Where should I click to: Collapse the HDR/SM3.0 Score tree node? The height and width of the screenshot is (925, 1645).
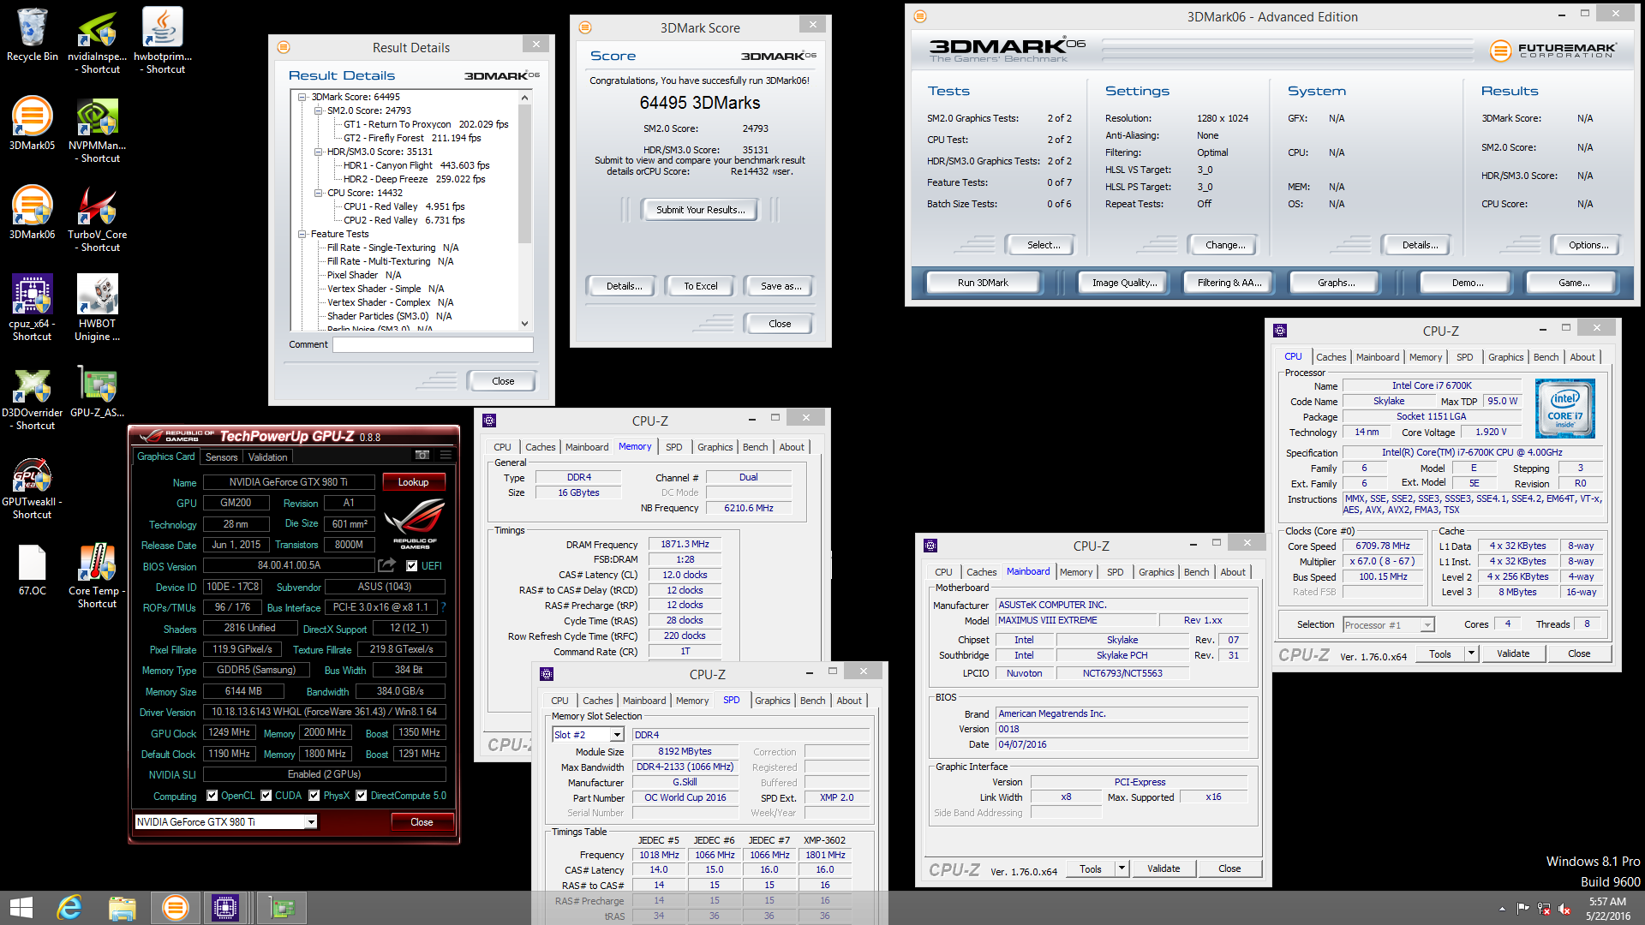(319, 152)
